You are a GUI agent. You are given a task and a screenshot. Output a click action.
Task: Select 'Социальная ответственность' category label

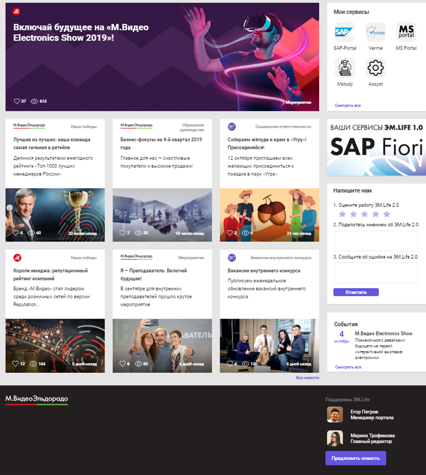(283, 127)
